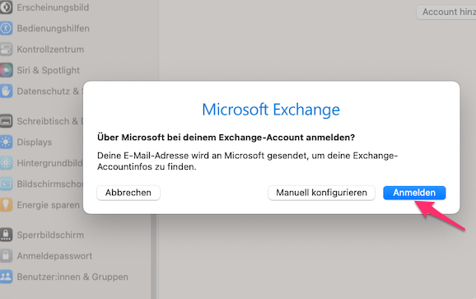
Task: Click the Microsoft Exchange dialog title
Action: [271, 110]
